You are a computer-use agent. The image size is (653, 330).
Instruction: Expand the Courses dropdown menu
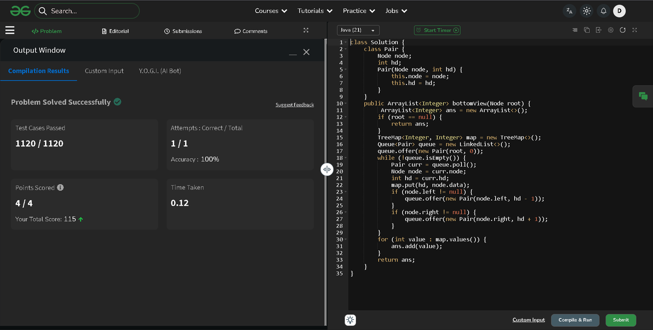coord(271,11)
